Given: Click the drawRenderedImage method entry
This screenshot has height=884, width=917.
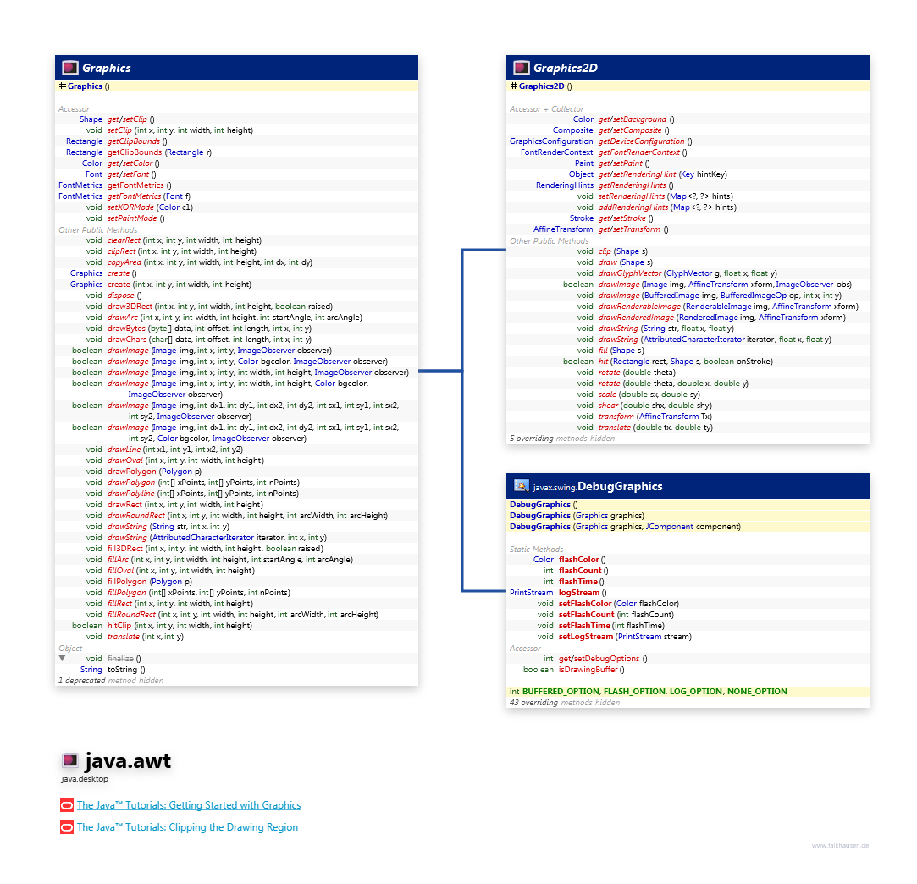Looking at the screenshot, I should pyautogui.click(x=636, y=318).
